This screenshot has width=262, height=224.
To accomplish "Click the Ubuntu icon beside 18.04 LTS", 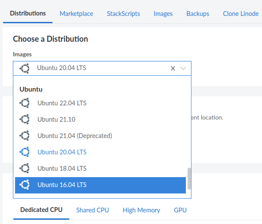I will pos(25,168).
